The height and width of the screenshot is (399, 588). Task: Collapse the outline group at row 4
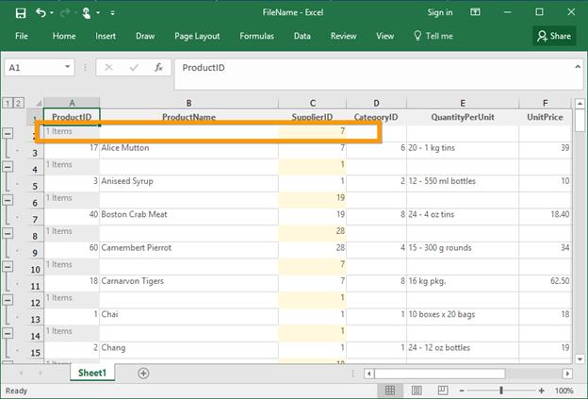(x=8, y=167)
